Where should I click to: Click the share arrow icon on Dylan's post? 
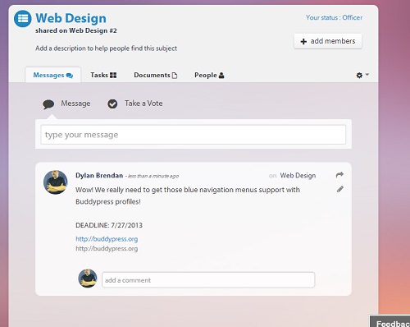click(339, 175)
